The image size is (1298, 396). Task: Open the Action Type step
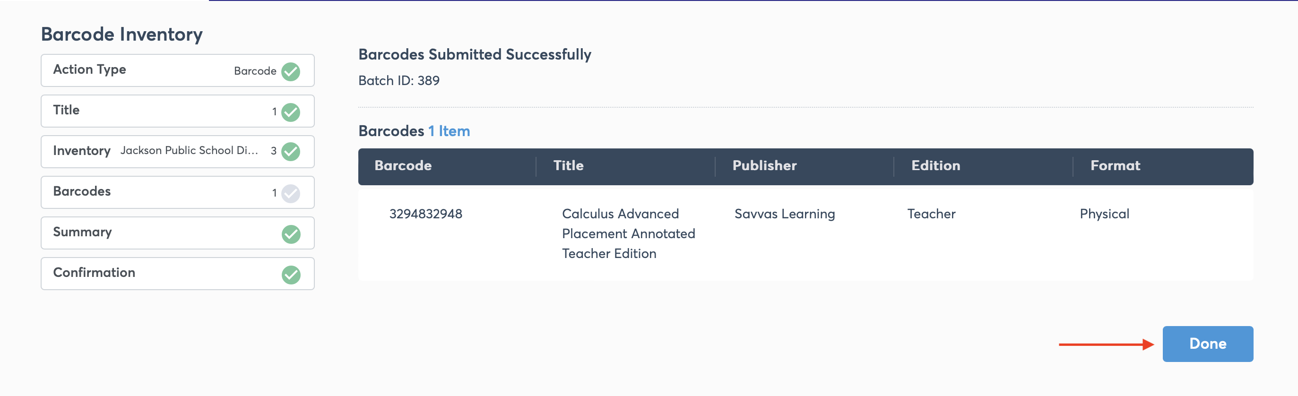coord(178,70)
